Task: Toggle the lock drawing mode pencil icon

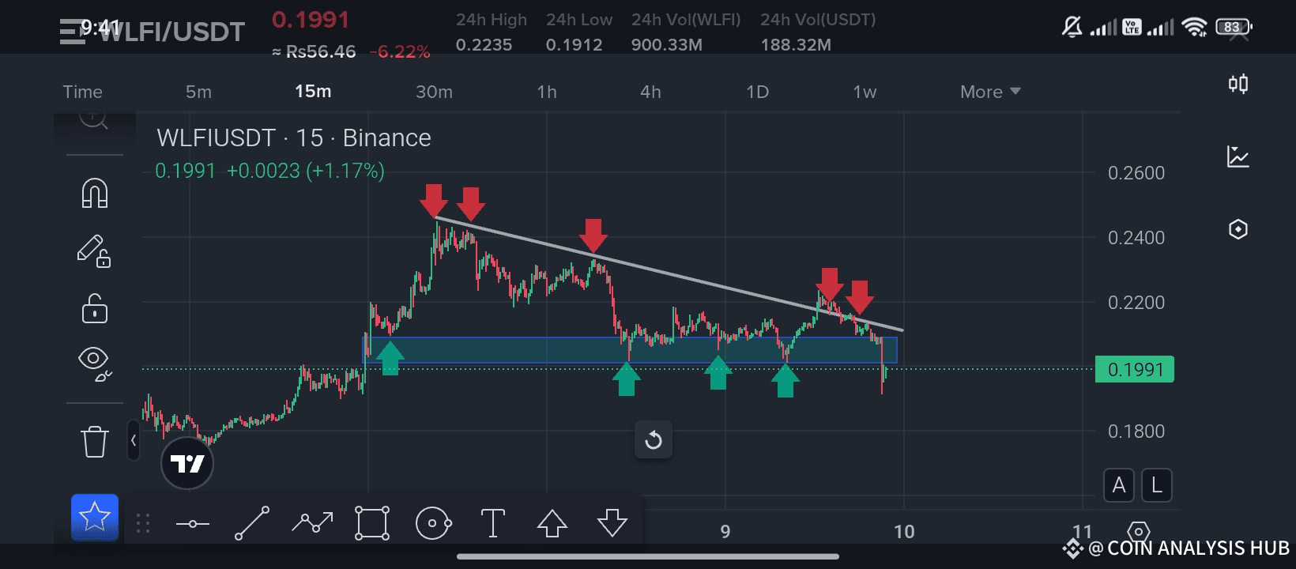Action: (94, 251)
